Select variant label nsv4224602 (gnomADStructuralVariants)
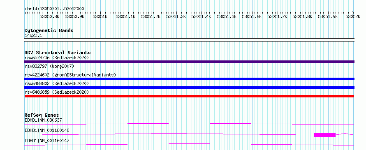Viewport: 366px width, 150px height. [x=70, y=75]
